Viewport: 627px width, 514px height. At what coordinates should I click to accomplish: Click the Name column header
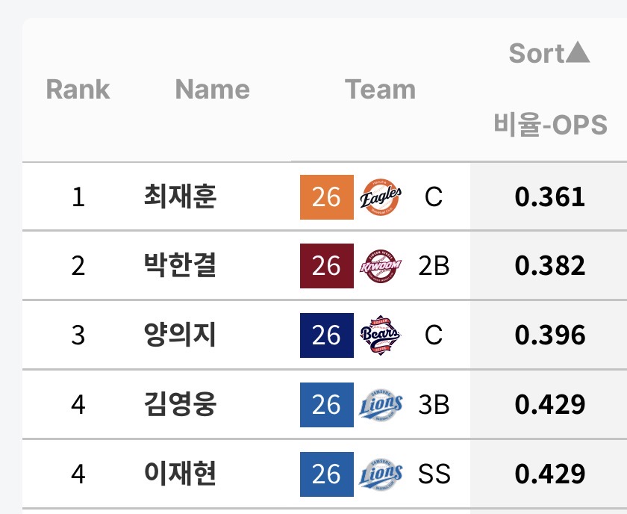(x=212, y=90)
